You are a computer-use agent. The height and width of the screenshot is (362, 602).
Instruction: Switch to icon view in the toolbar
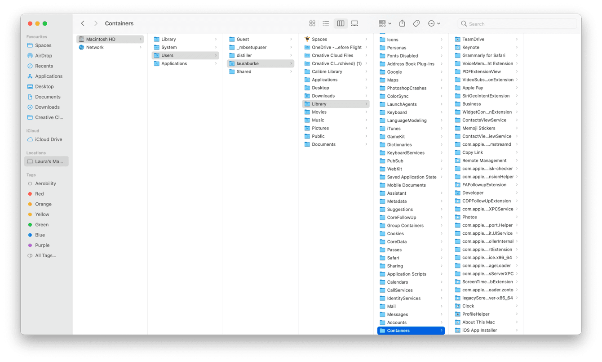[x=312, y=23]
